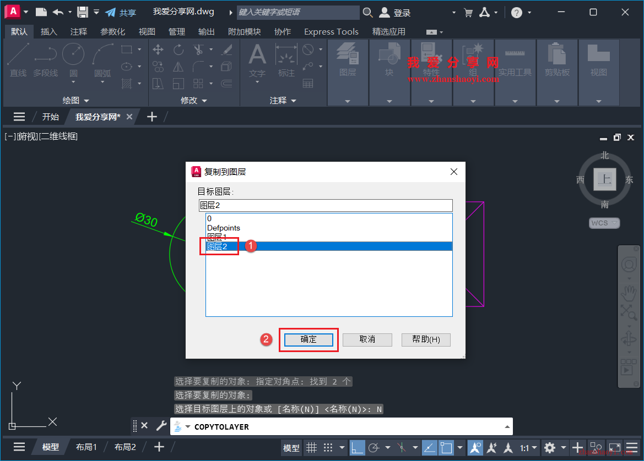The image size is (644, 461).
Task: Click the Save disk icon
Action: pos(83,12)
